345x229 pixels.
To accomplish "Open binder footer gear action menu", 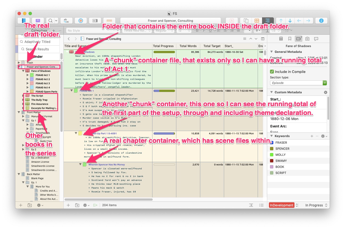I will click(x=40, y=205).
